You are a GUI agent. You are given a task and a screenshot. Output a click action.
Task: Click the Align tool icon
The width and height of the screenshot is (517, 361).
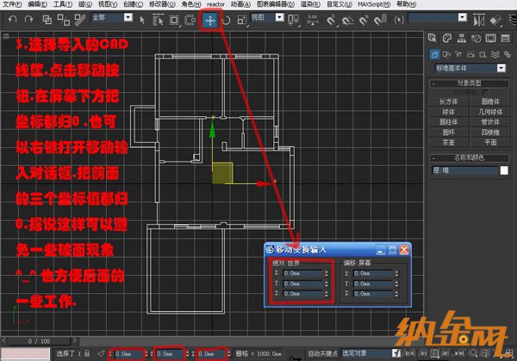495,21
